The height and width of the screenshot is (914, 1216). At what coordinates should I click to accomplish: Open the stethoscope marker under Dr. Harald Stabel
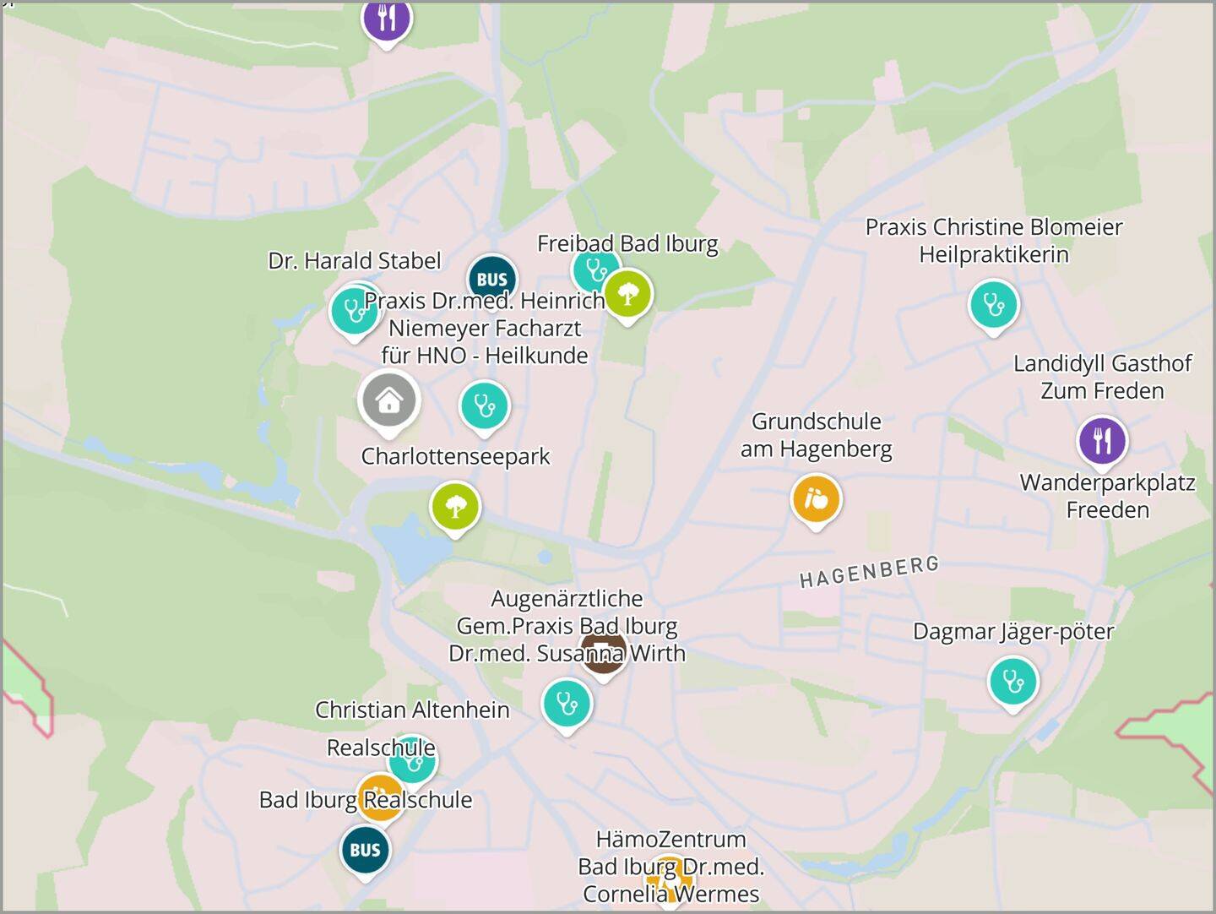[354, 311]
